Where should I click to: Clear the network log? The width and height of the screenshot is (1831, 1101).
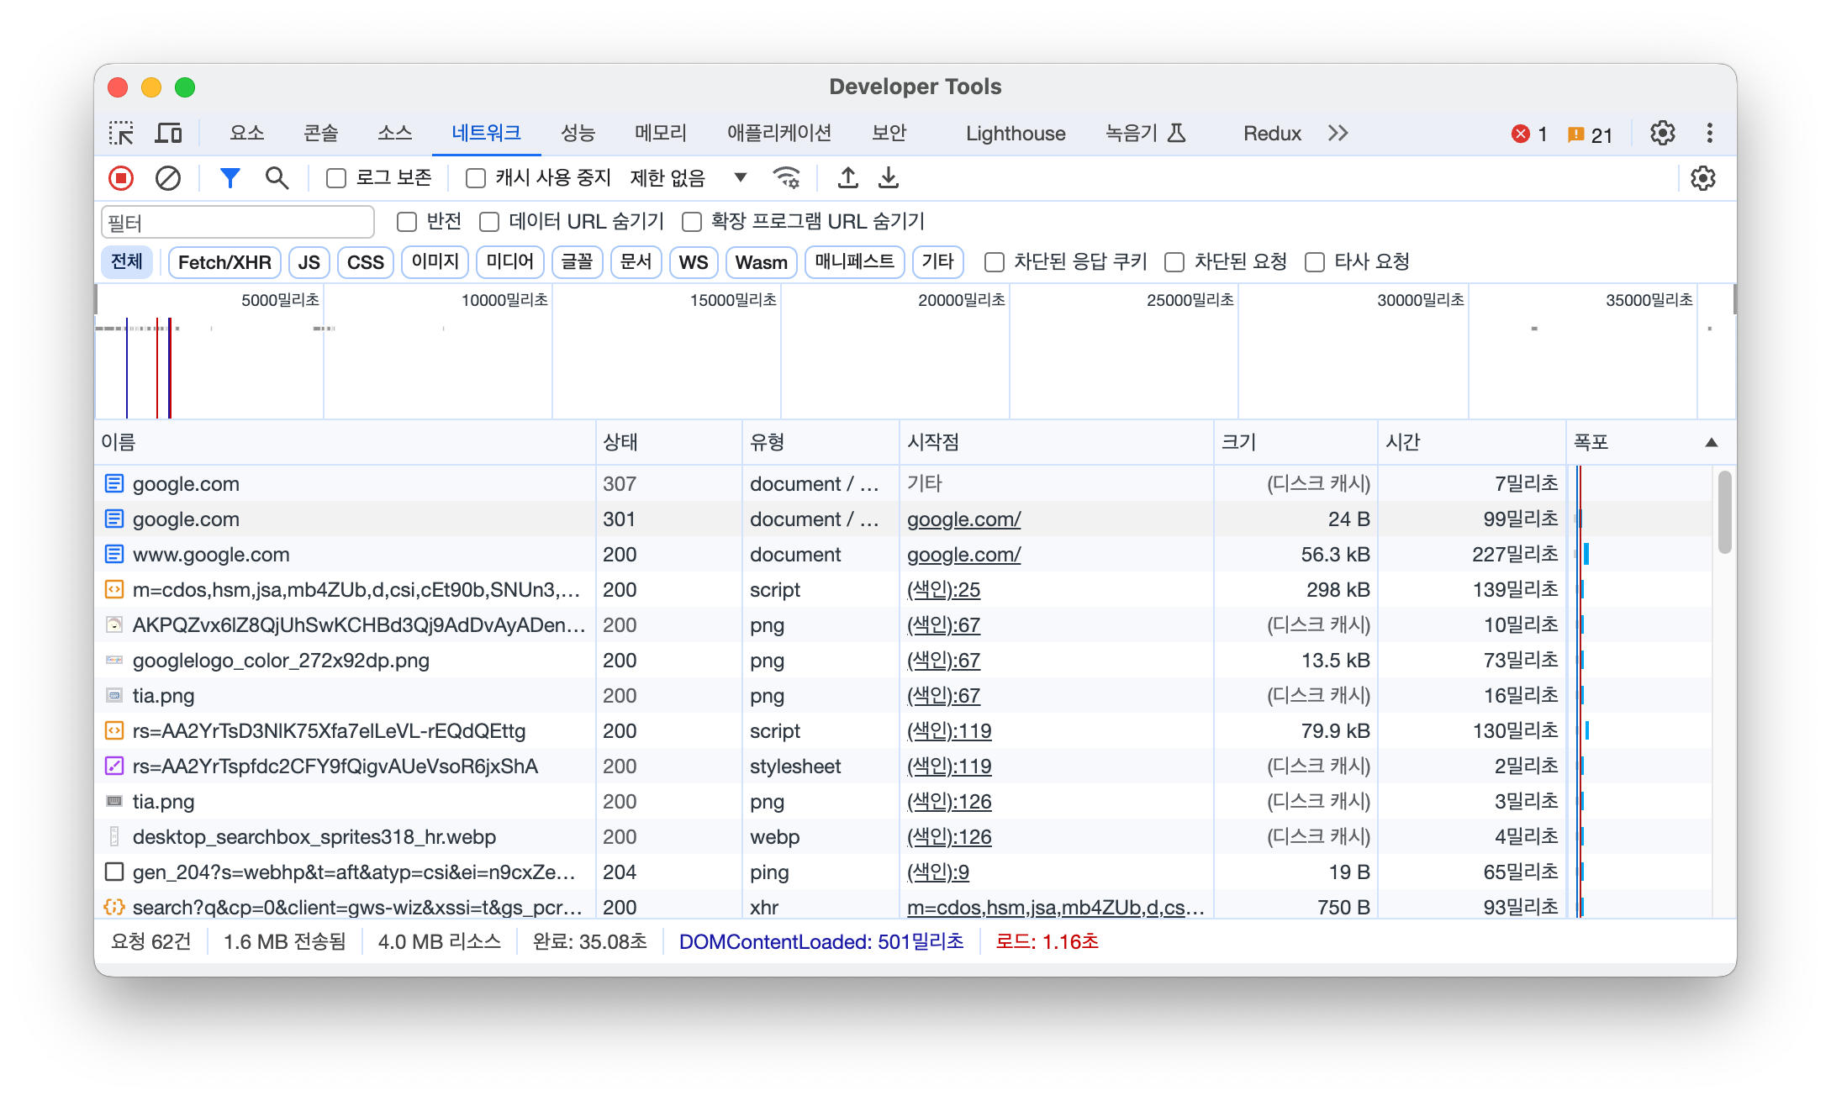tap(168, 178)
